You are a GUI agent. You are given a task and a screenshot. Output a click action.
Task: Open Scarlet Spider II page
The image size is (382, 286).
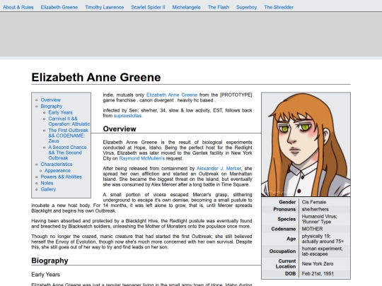pyautogui.click(x=148, y=7)
